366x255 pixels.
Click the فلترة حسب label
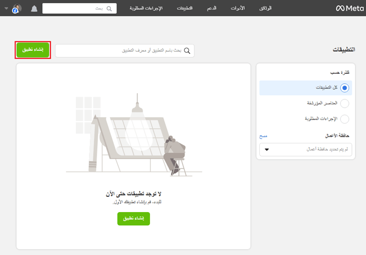pos(340,73)
